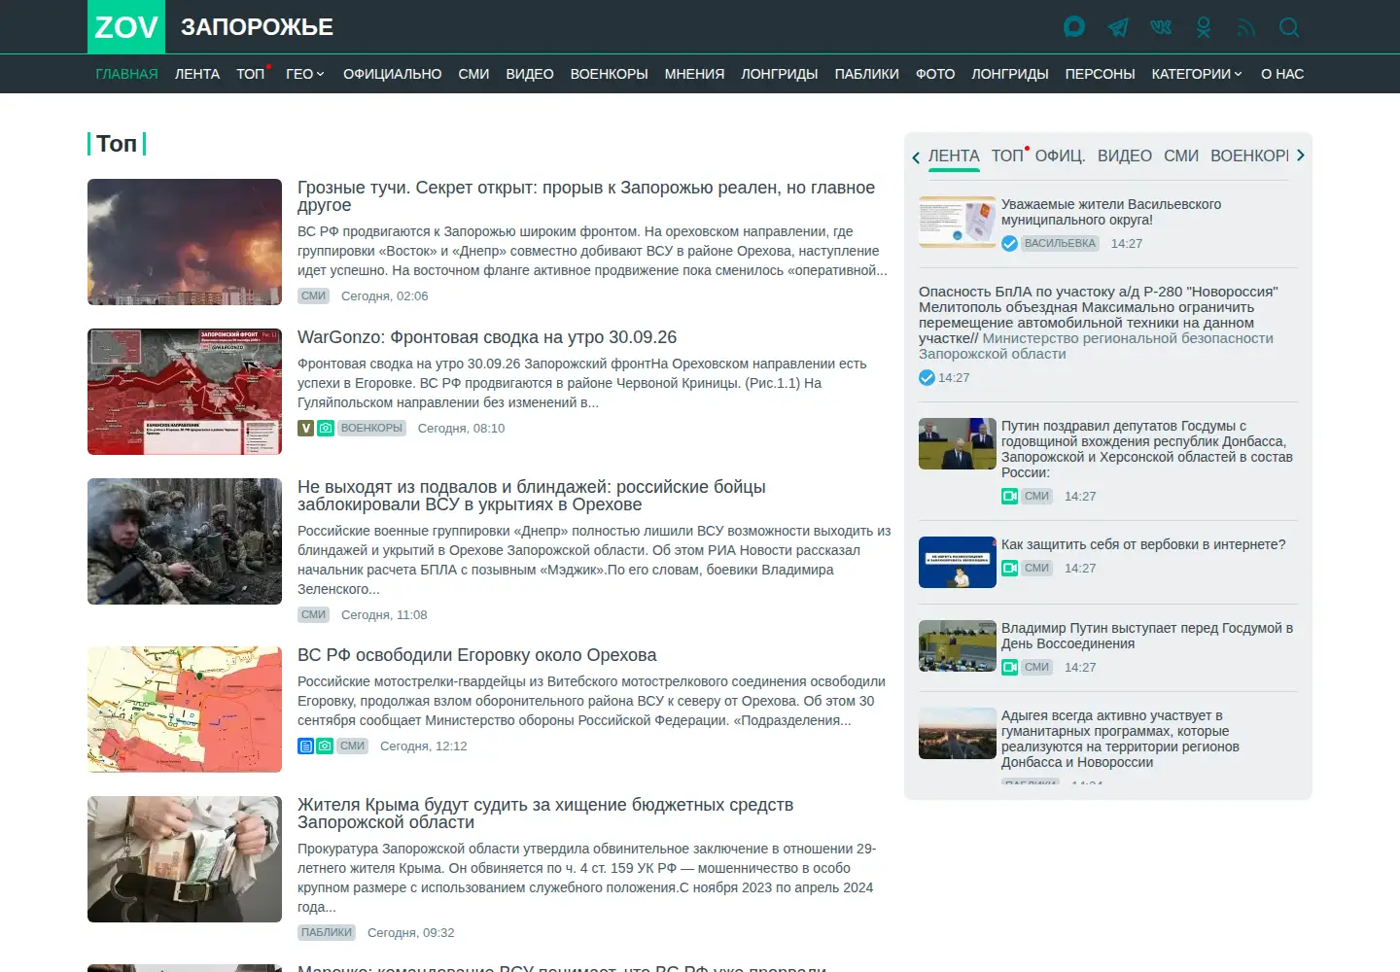The height and width of the screenshot is (972, 1400).
Task: Open МНЕНИЯ in navigation bar
Action: (x=694, y=74)
